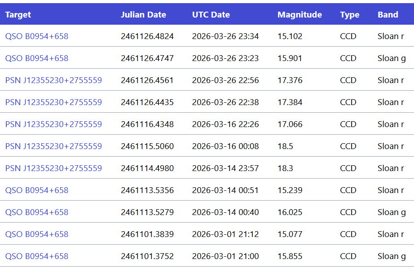
Task: Open QSO B0954+658 with magnitude 15.239
Action: 36,190
